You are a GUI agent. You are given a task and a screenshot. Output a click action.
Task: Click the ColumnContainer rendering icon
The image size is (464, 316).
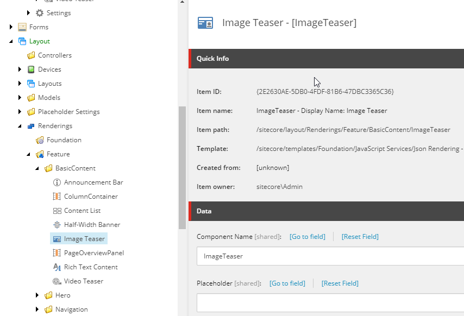pos(57,197)
